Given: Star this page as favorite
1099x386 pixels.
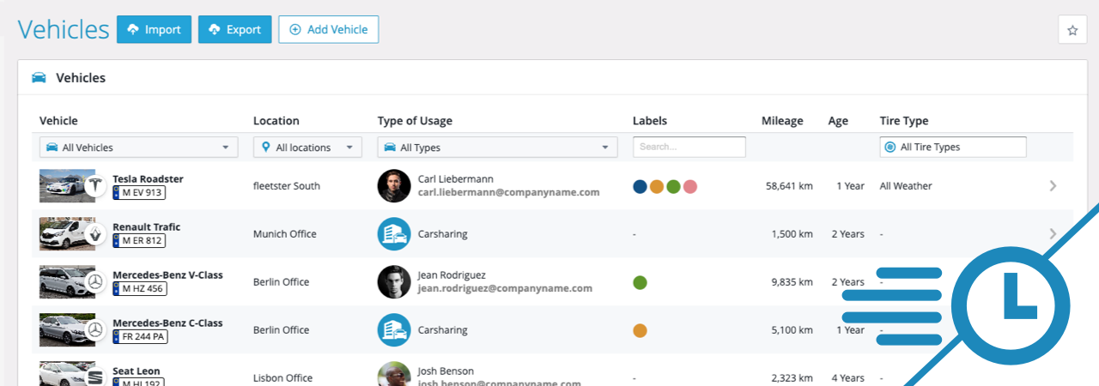Looking at the screenshot, I should pos(1072,30).
